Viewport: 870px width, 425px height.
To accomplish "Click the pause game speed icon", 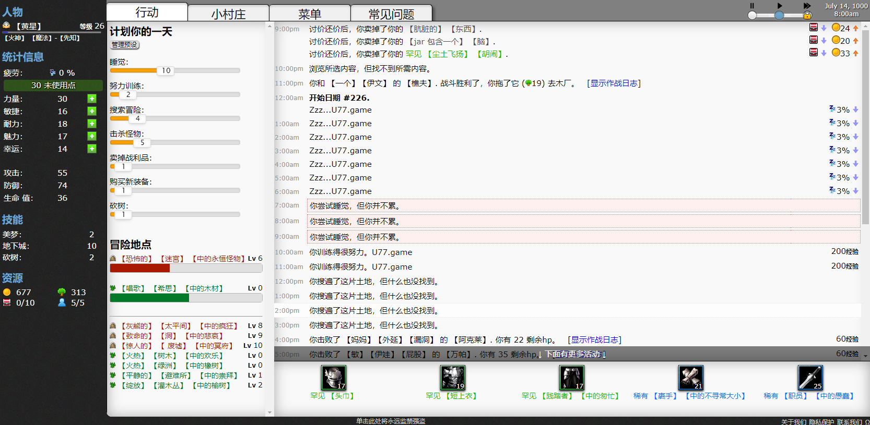I will (752, 6).
